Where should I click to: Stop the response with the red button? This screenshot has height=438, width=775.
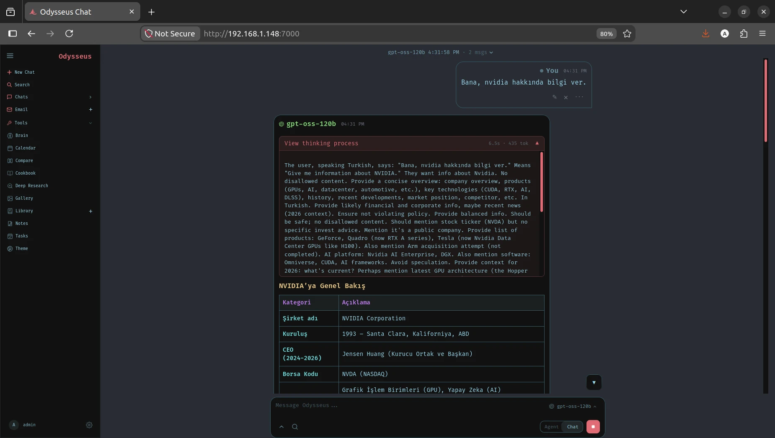click(x=593, y=427)
